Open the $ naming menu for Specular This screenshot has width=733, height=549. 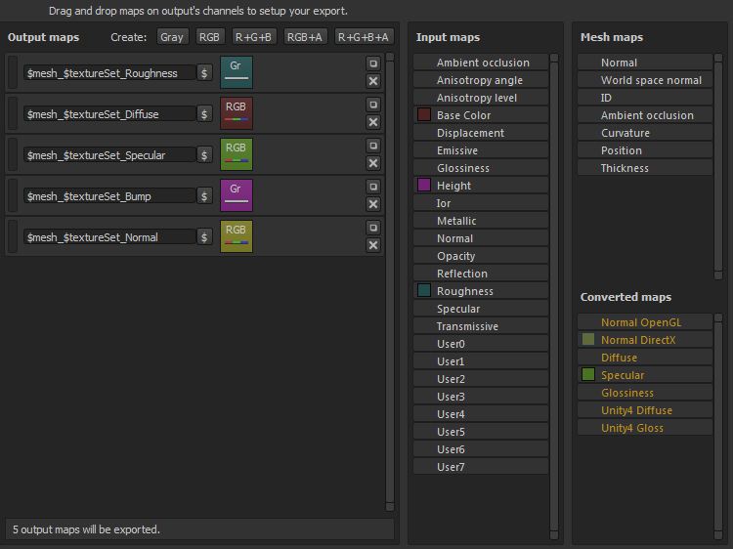(x=204, y=155)
